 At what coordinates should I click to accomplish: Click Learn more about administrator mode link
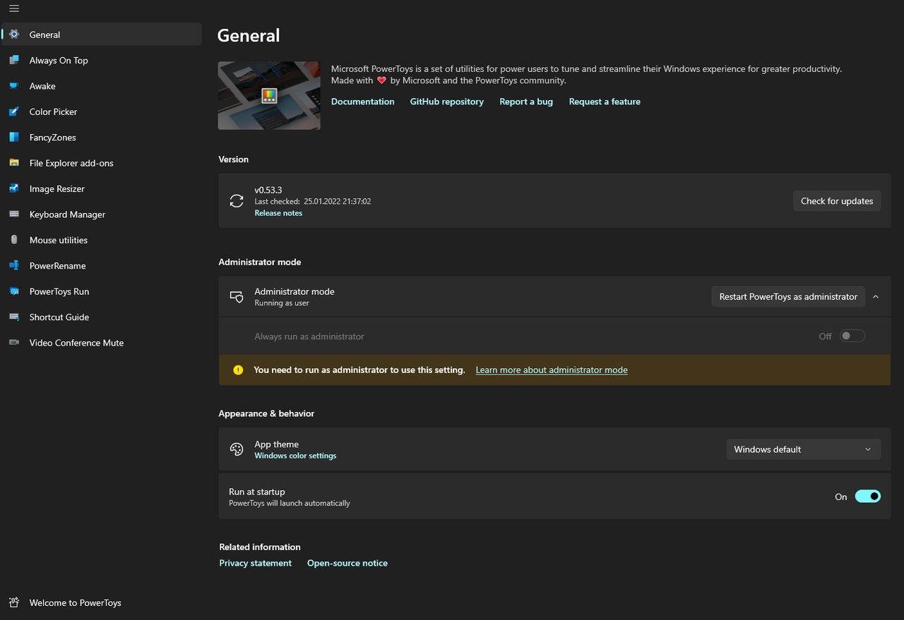552,370
